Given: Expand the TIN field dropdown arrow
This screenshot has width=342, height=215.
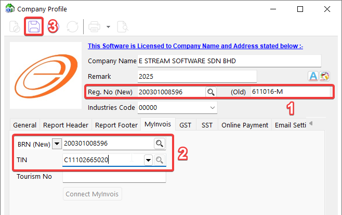Looking at the screenshot, I should (x=148, y=160).
